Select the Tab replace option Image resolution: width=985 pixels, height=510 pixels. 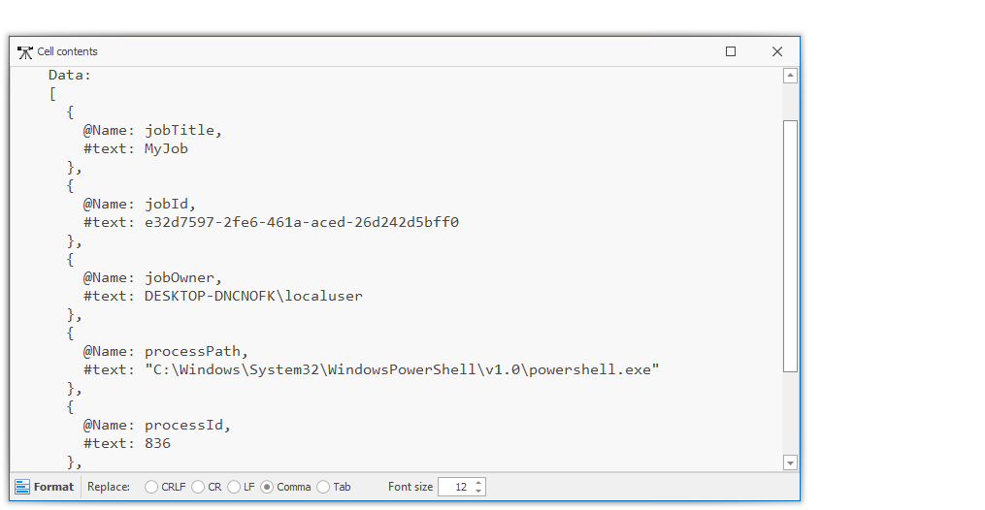(x=334, y=487)
